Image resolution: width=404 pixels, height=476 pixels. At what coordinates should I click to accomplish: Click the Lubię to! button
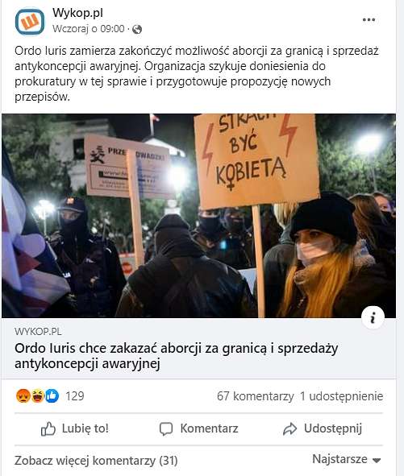point(75,428)
